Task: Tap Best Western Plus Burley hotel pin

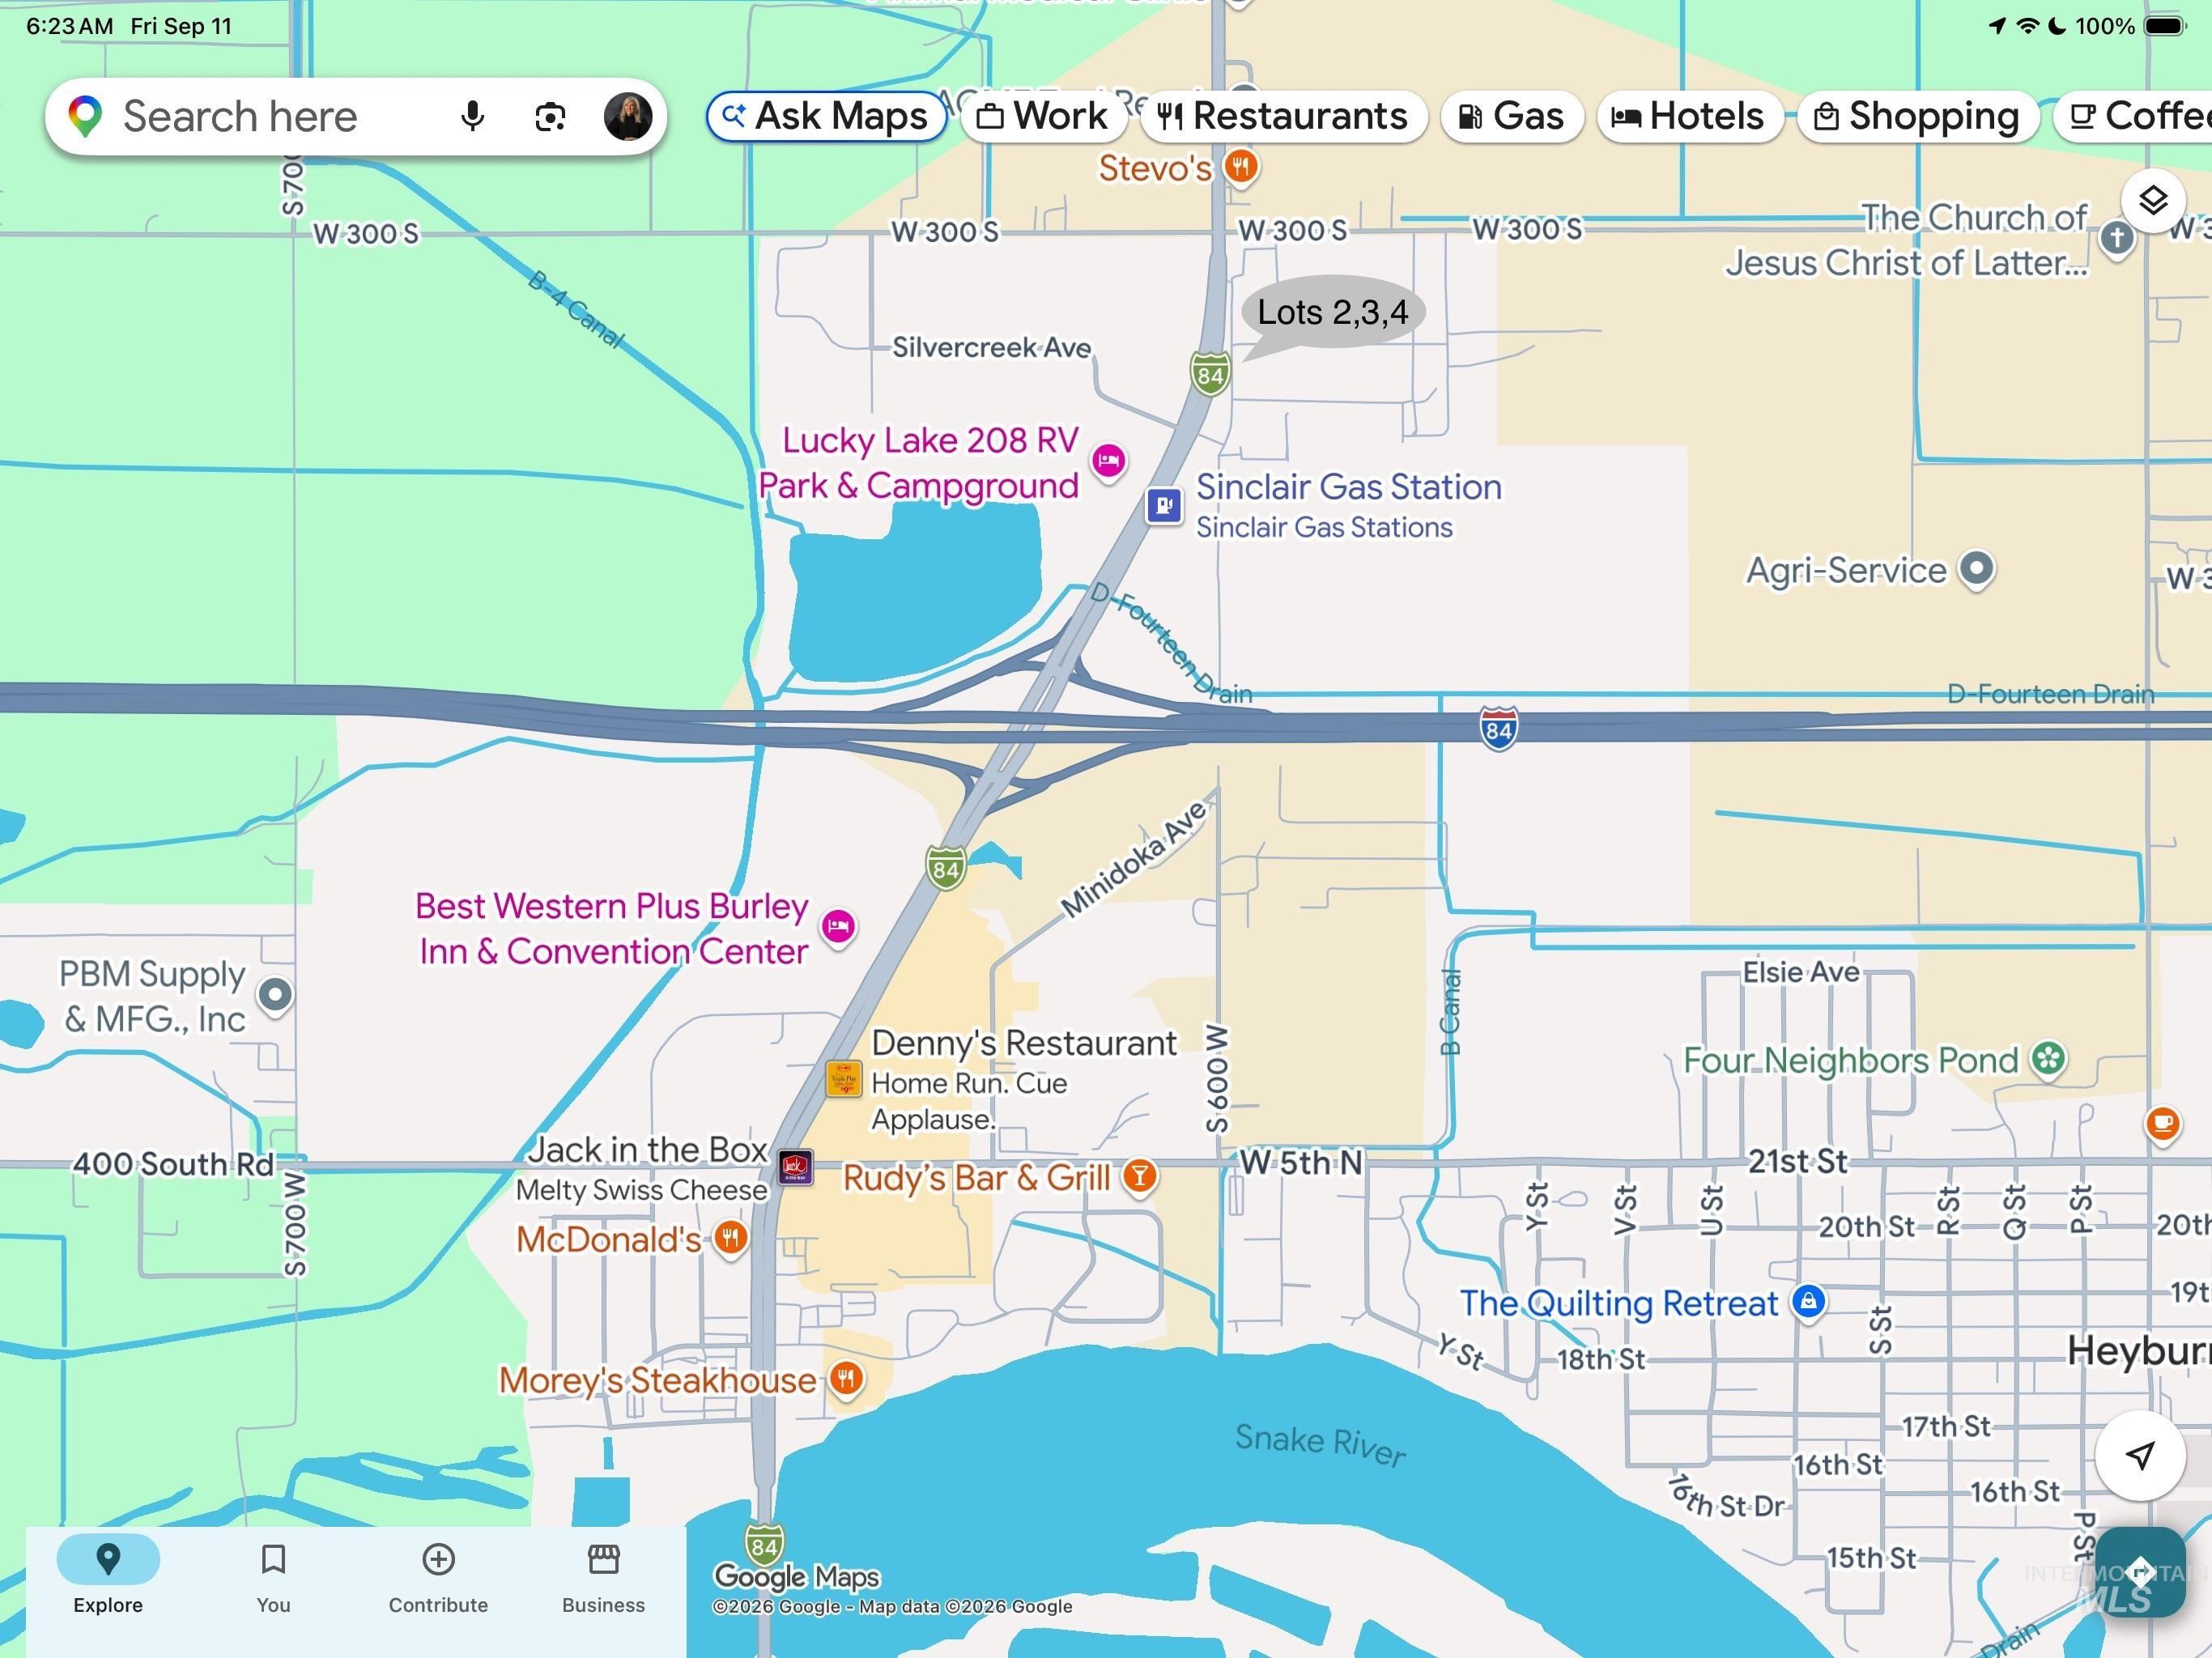Action: tap(838, 927)
